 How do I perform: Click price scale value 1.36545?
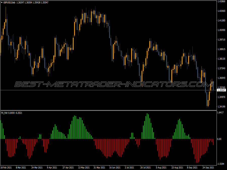(x=221, y=78)
